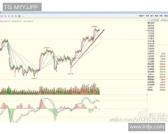The image size is (168, 134).
Task: Open the 新闻 menu
Action: pyautogui.click(x=157, y=16)
